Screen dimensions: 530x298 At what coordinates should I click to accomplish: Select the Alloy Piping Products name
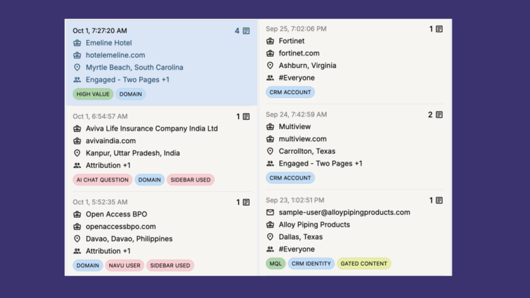coord(314,225)
